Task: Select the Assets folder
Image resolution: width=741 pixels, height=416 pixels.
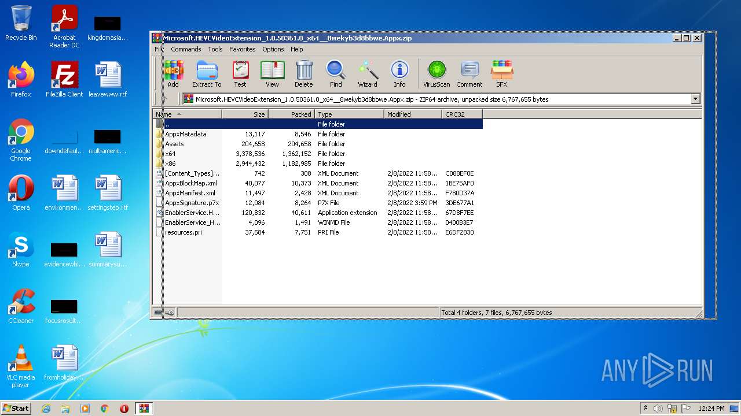Action: 174,144
